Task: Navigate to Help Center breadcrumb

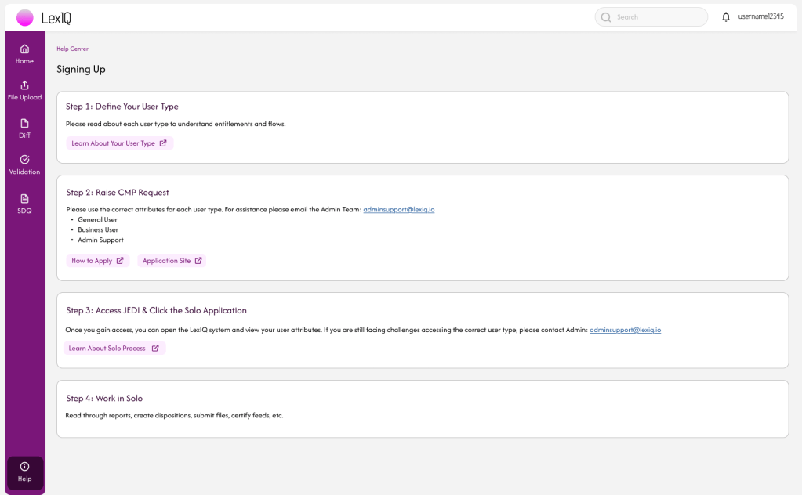Action: (x=72, y=49)
